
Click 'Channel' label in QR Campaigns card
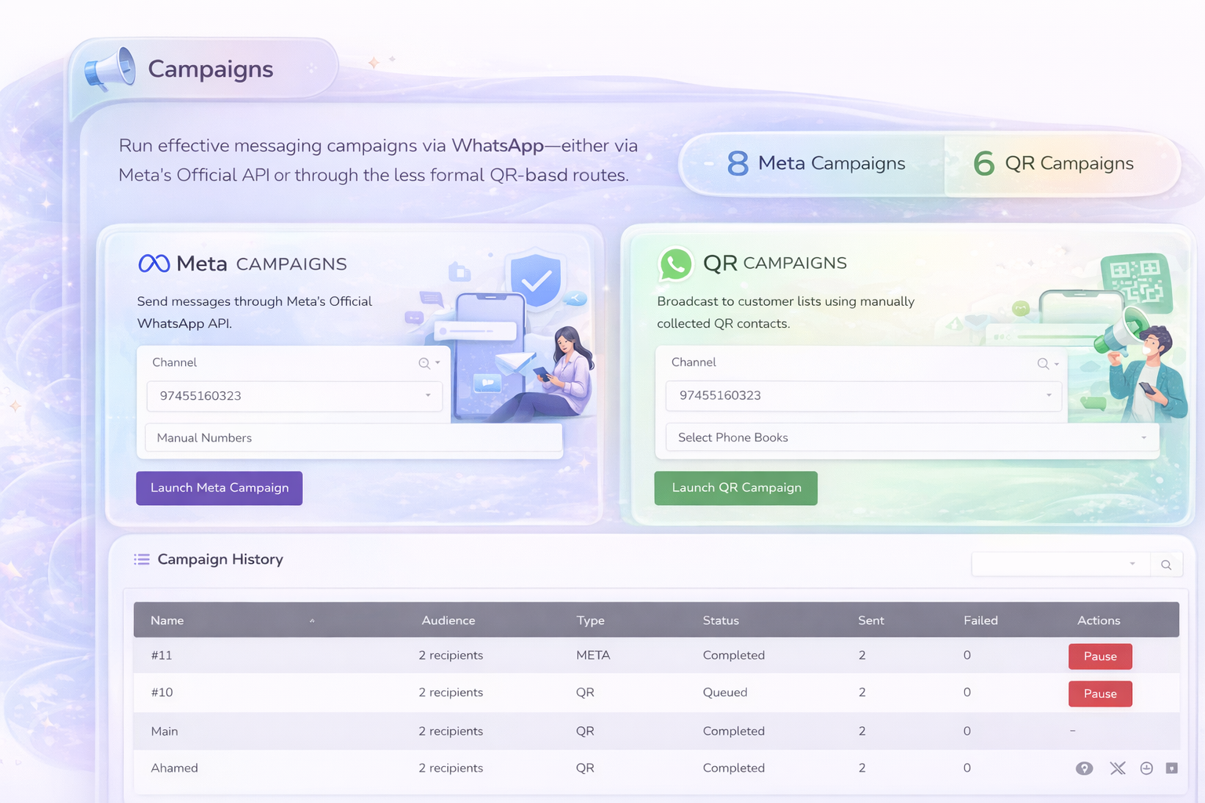[x=694, y=362]
